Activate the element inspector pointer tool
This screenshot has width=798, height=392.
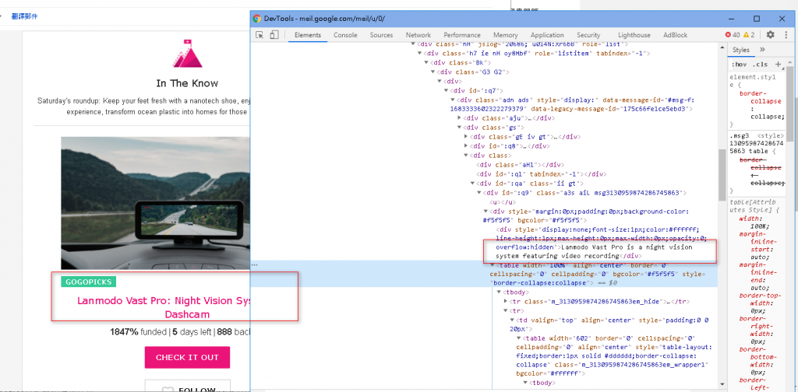pos(260,35)
